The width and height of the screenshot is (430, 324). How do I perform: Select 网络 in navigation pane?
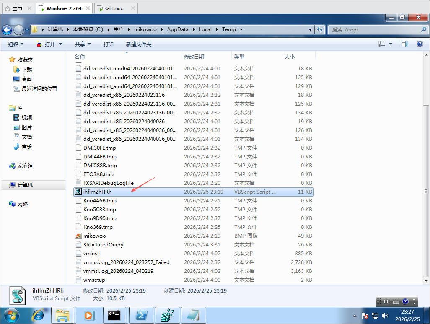[18, 204]
